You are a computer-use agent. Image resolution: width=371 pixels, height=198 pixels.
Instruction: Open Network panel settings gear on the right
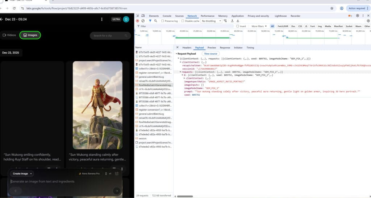(x=368, y=21)
